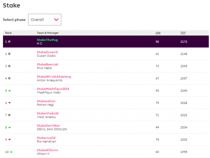Click total points 2148 for StakeDusanD
The image size is (210, 158).
coord(184,54)
